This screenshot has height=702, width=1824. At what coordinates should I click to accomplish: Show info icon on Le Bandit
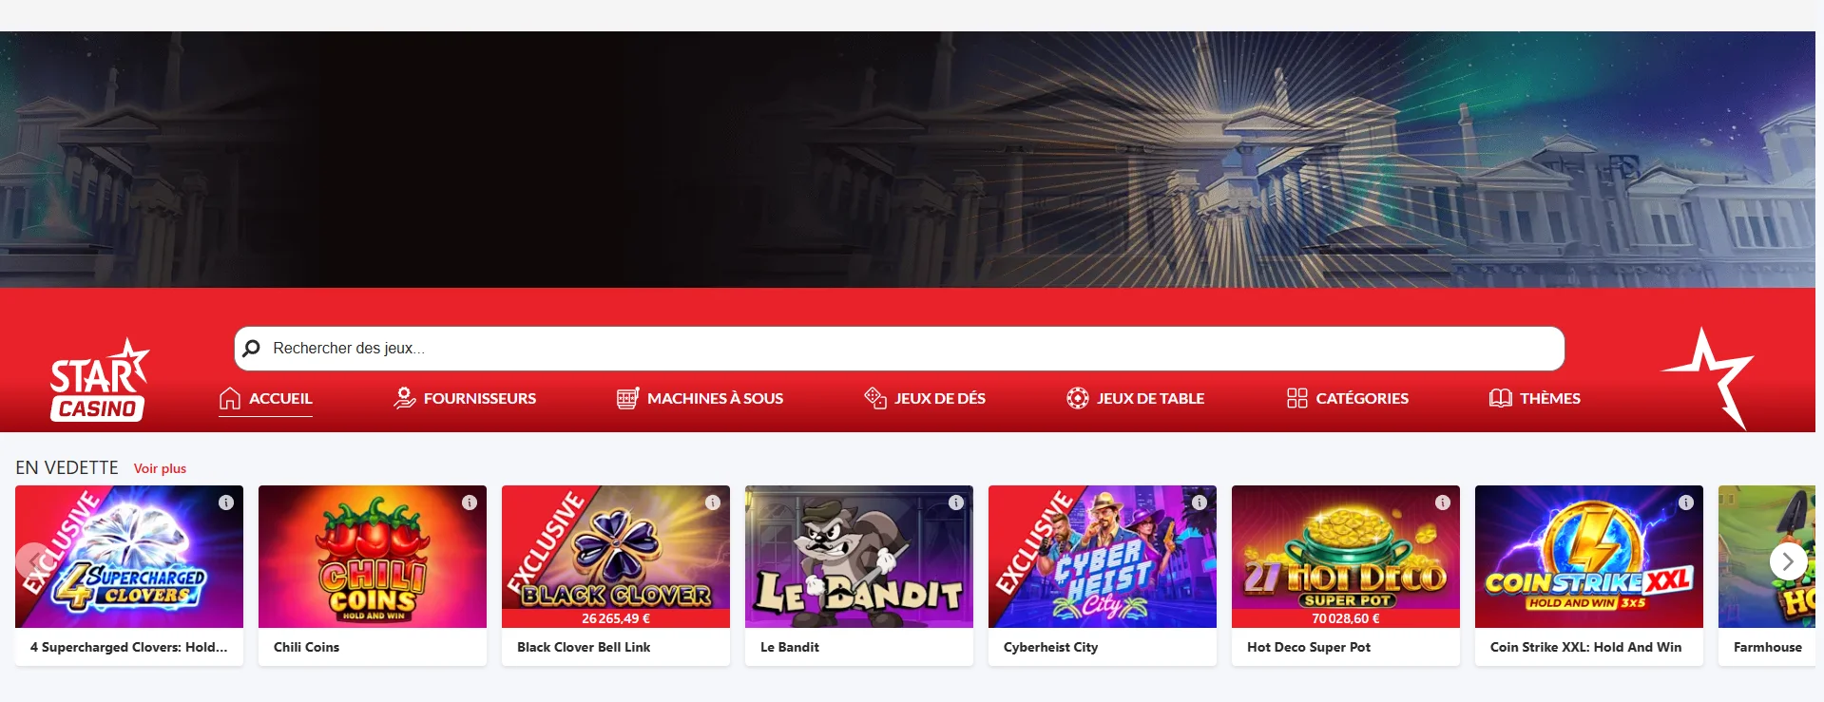pos(956,503)
